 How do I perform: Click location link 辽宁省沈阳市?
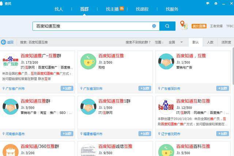tap(171, 134)
